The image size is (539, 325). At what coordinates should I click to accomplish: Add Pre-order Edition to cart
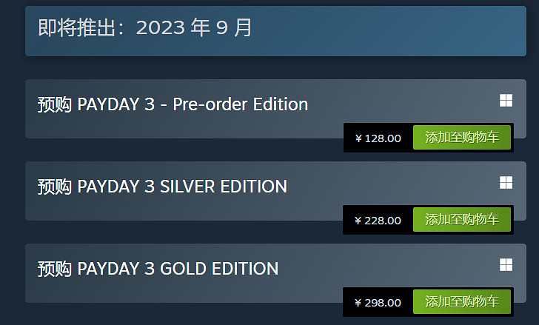pyautogui.click(x=462, y=138)
